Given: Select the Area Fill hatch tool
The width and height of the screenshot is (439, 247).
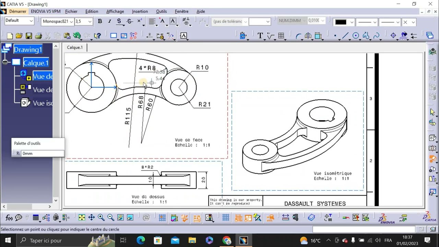Looking at the screenshot, I should click(404, 36).
